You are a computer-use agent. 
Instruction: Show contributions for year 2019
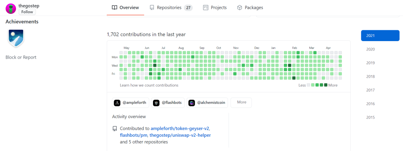tap(370, 63)
